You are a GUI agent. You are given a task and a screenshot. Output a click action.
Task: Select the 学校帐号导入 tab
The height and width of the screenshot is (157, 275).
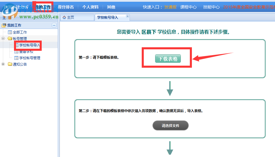pos(112,18)
